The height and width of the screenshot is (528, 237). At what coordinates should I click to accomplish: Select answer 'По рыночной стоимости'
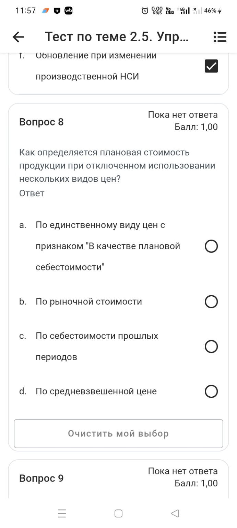[x=212, y=302]
